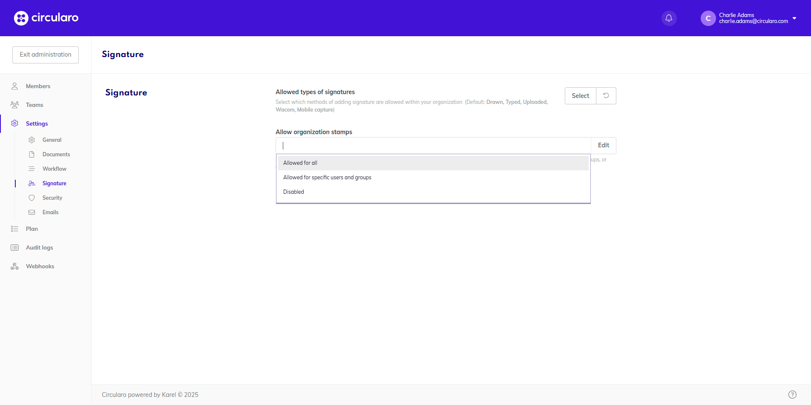This screenshot has width=811, height=405.
Task: Navigate to Workflow settings
Action: pyautogui.click(x=55, y=169)
